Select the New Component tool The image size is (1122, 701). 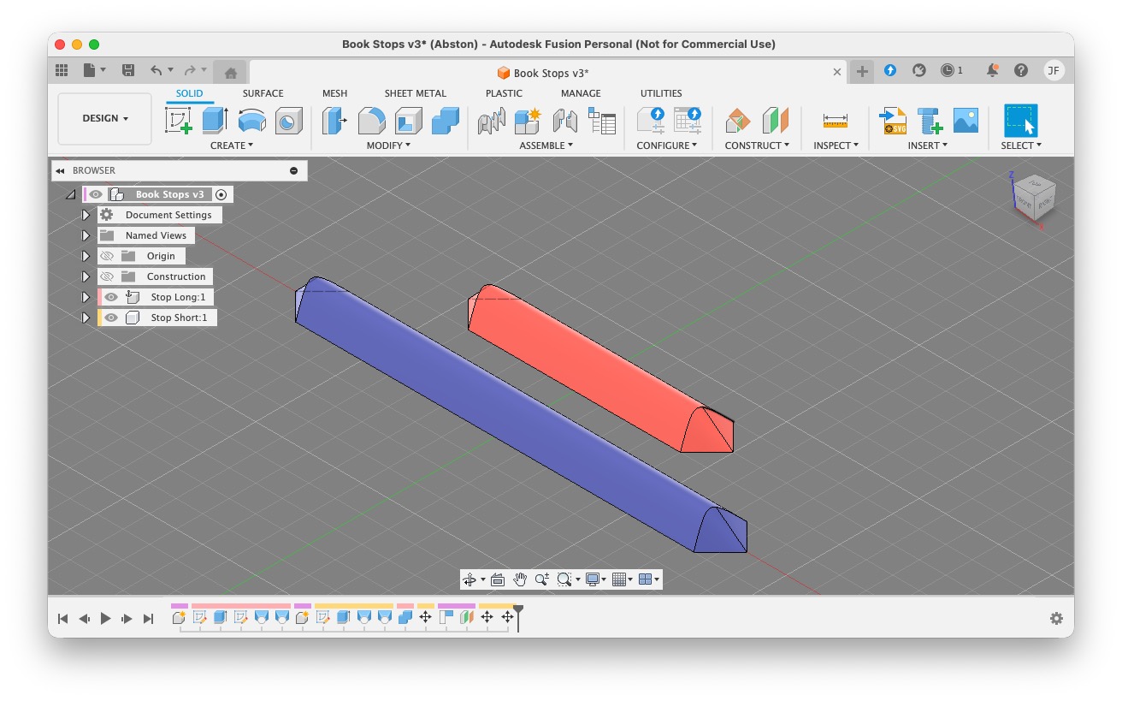pos(528,121)
